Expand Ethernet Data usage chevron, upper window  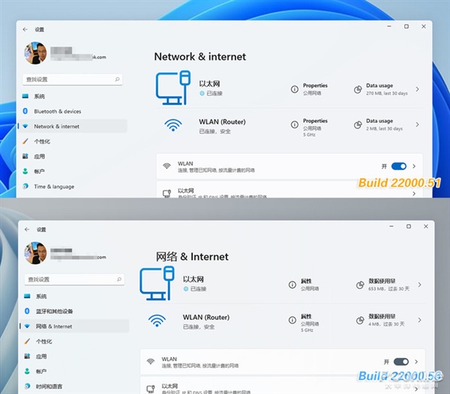[417, 89]
